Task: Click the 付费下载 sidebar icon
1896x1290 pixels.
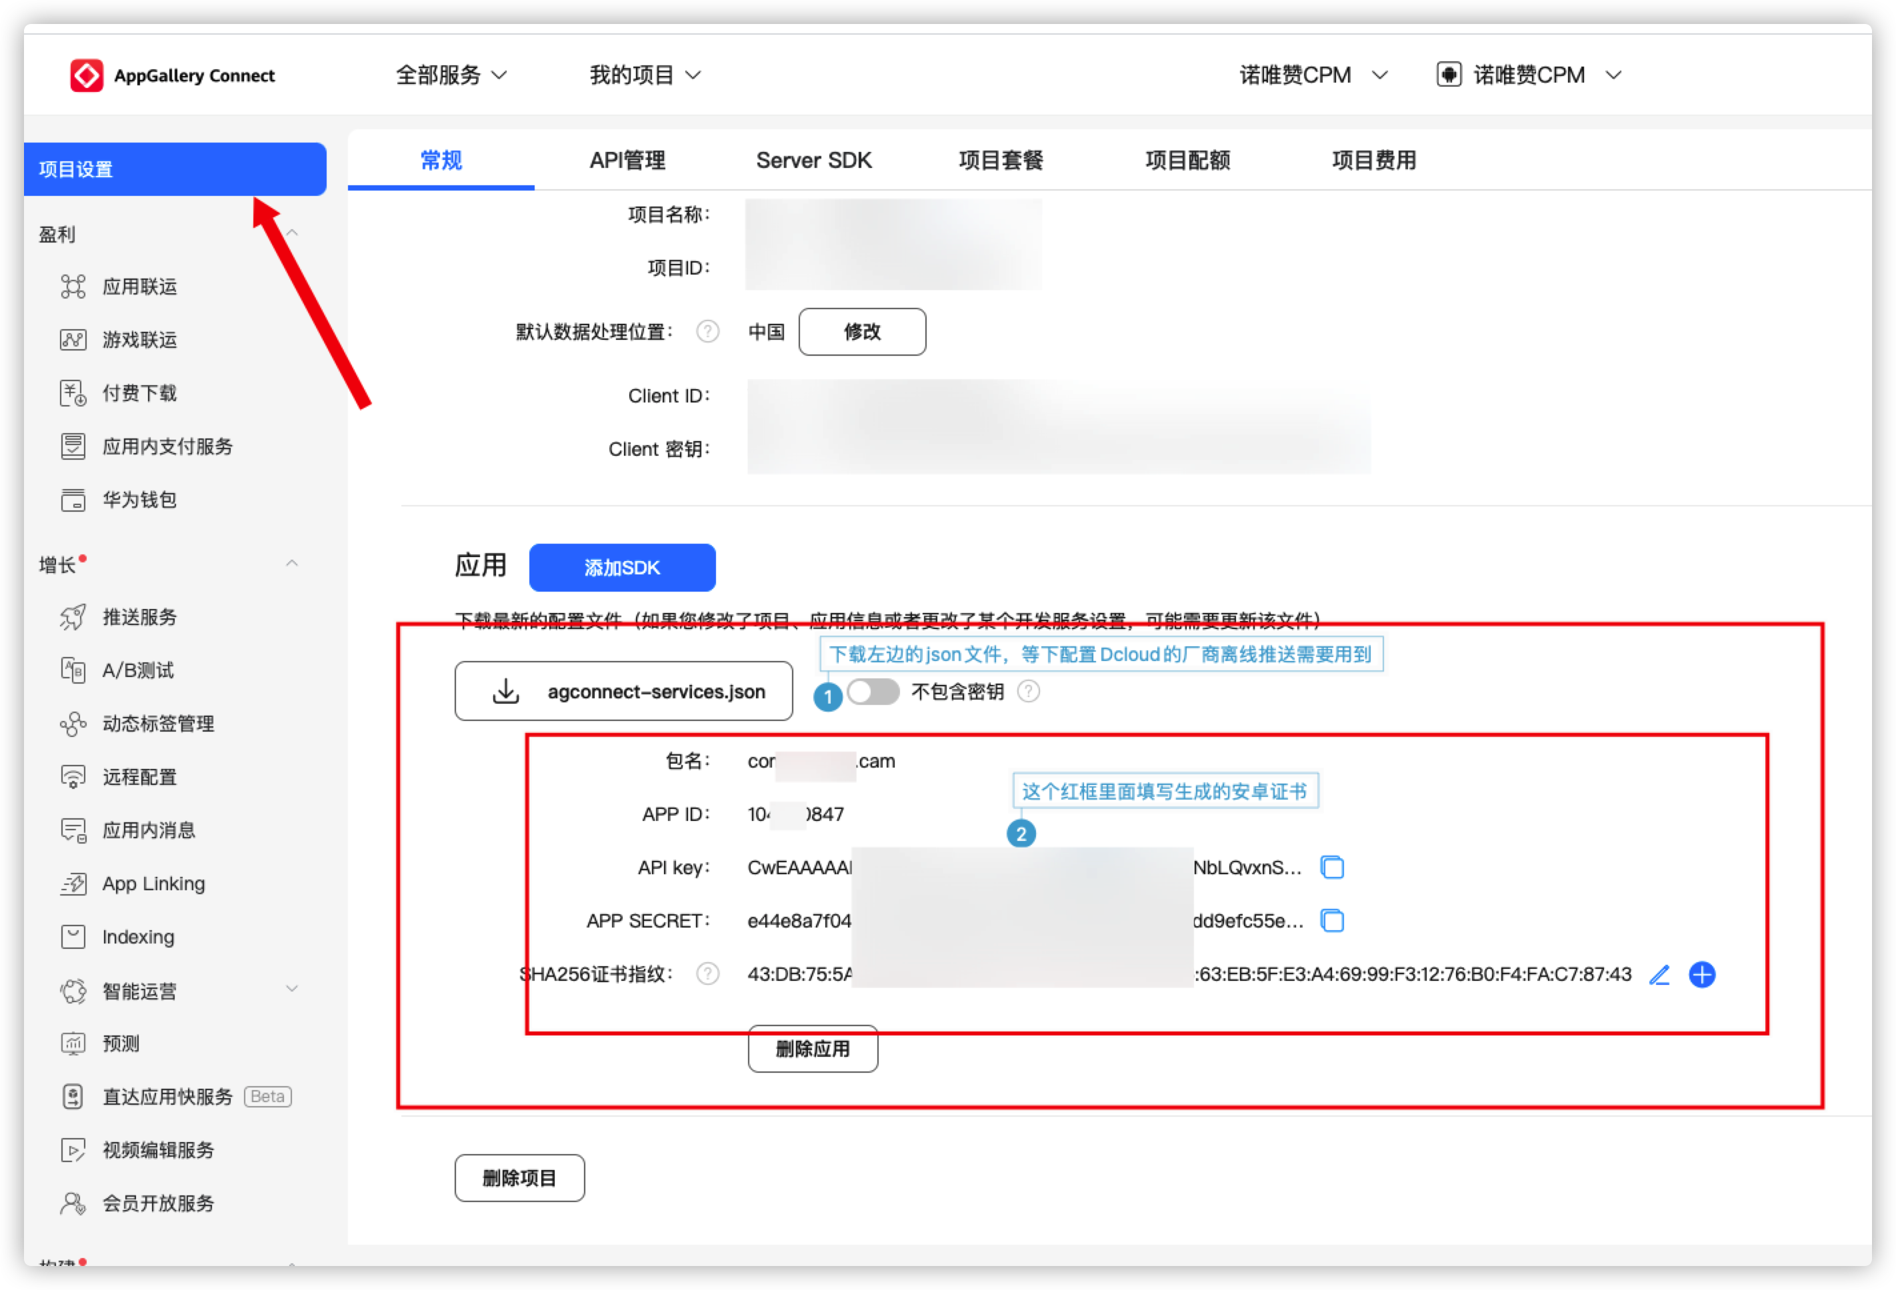Action: pos(73,393)
